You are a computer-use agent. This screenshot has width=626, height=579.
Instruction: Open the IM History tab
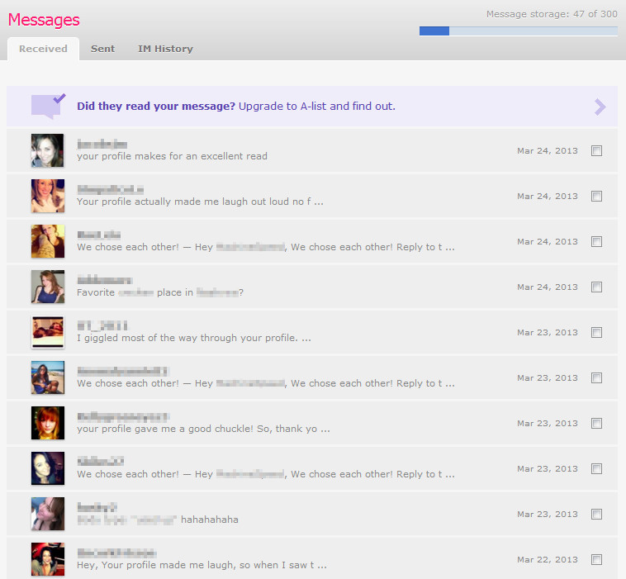(165, 49)
